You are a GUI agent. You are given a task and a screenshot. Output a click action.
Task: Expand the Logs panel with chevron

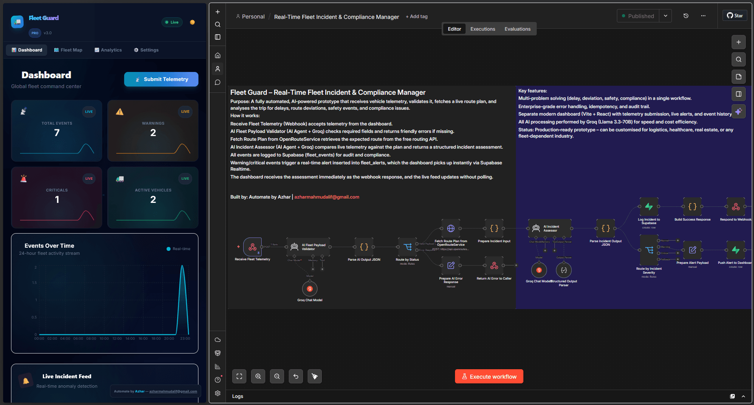[x=743, y=396]
